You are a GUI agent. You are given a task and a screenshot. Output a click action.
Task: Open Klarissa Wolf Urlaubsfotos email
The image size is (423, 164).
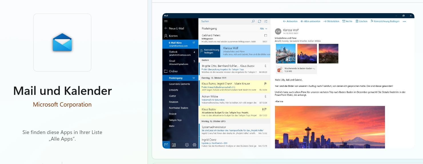click(245, 51)
